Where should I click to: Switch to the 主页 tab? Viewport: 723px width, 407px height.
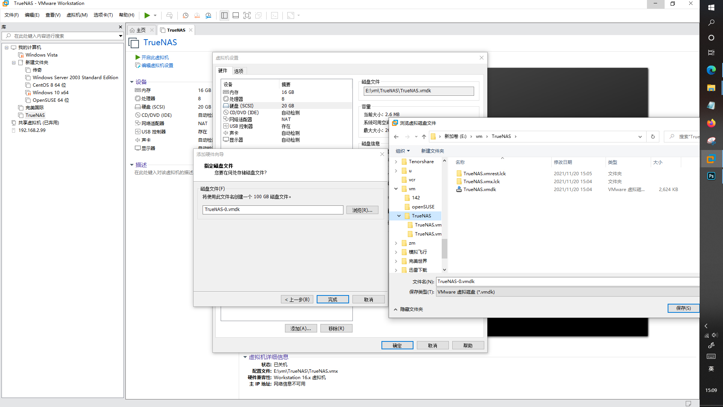[x=141, y=30]
